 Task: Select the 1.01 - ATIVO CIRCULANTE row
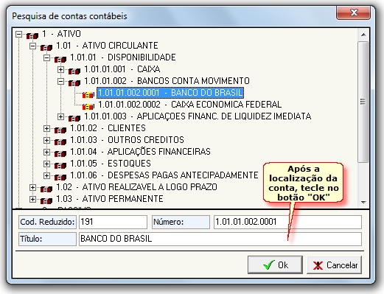click(107, 46)
